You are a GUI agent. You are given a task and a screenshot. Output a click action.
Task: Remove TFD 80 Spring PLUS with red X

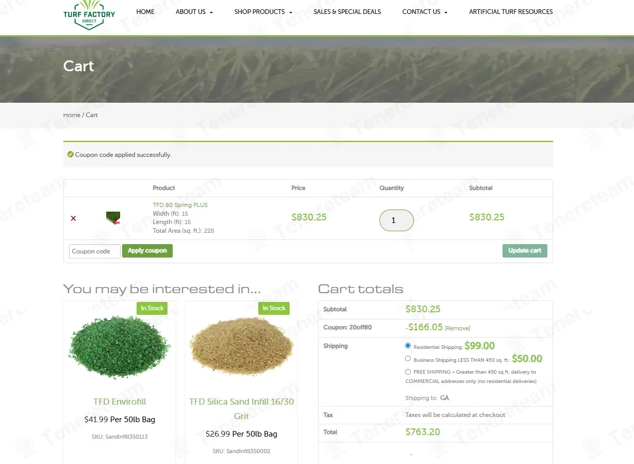tap(73, 218)
